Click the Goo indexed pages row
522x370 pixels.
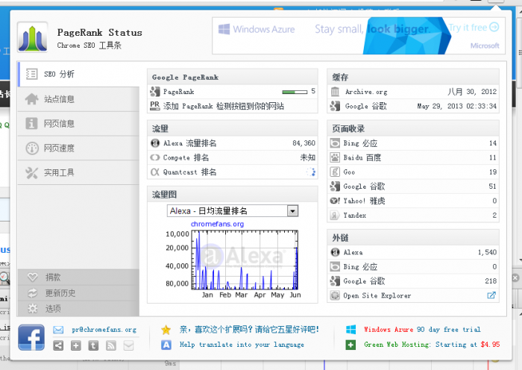(x=413, y=172)
